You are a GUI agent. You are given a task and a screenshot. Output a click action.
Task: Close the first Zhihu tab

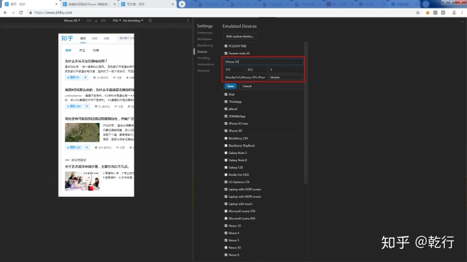(x=56, y=4)
